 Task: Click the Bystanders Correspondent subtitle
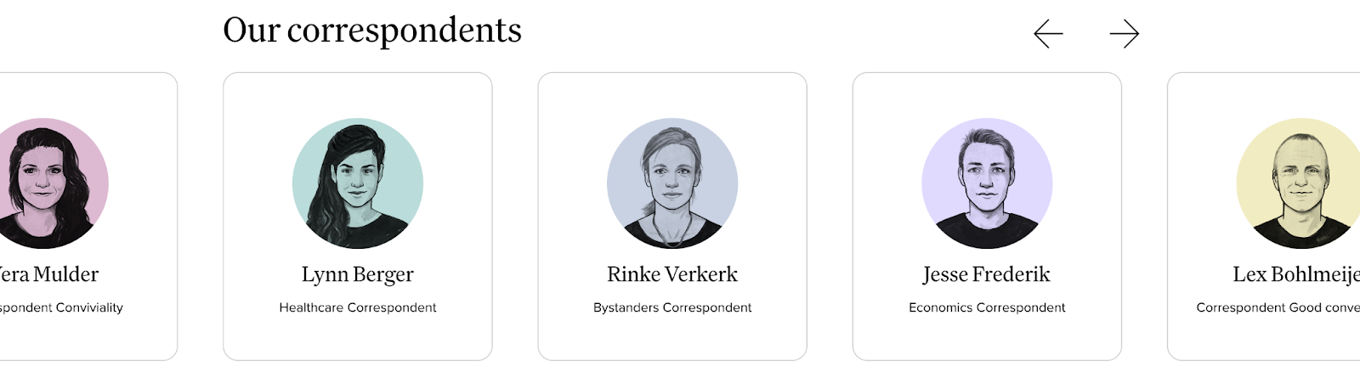[672, 307]
